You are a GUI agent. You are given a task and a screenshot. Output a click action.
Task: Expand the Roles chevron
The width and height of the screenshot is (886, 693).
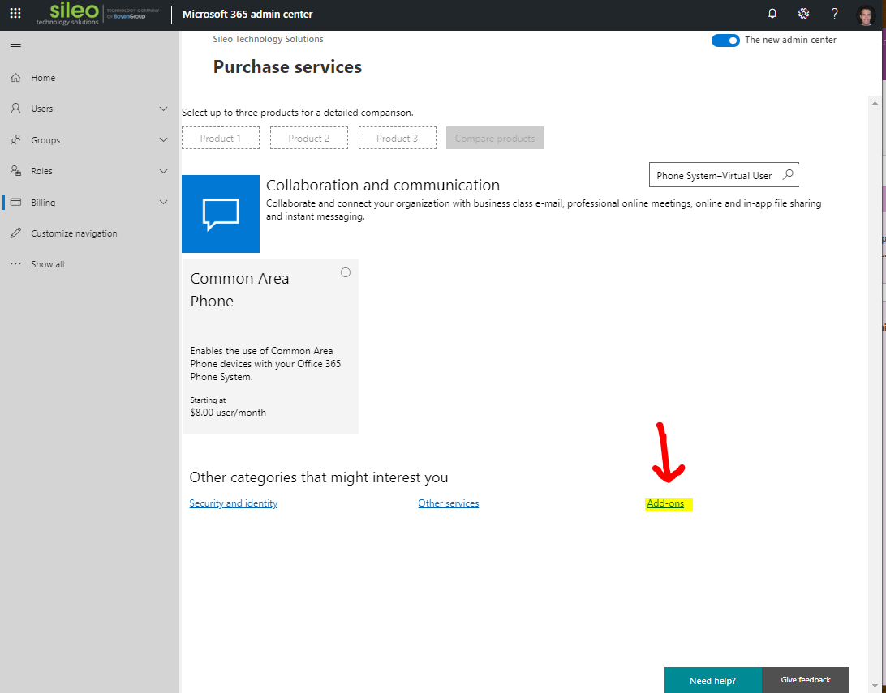(163, 171)
